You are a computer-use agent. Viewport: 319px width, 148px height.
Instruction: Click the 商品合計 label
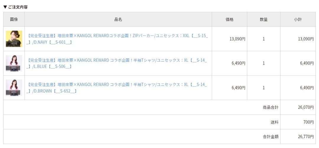[271, 107]
